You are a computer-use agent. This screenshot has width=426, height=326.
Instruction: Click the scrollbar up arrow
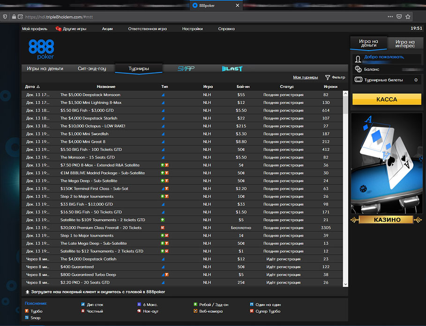pos(345,93)
